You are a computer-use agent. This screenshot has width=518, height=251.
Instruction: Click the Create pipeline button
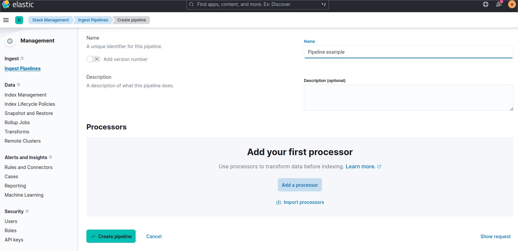(x=111, y=236)
